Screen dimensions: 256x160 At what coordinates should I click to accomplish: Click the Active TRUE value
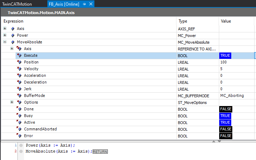(225, 122)
